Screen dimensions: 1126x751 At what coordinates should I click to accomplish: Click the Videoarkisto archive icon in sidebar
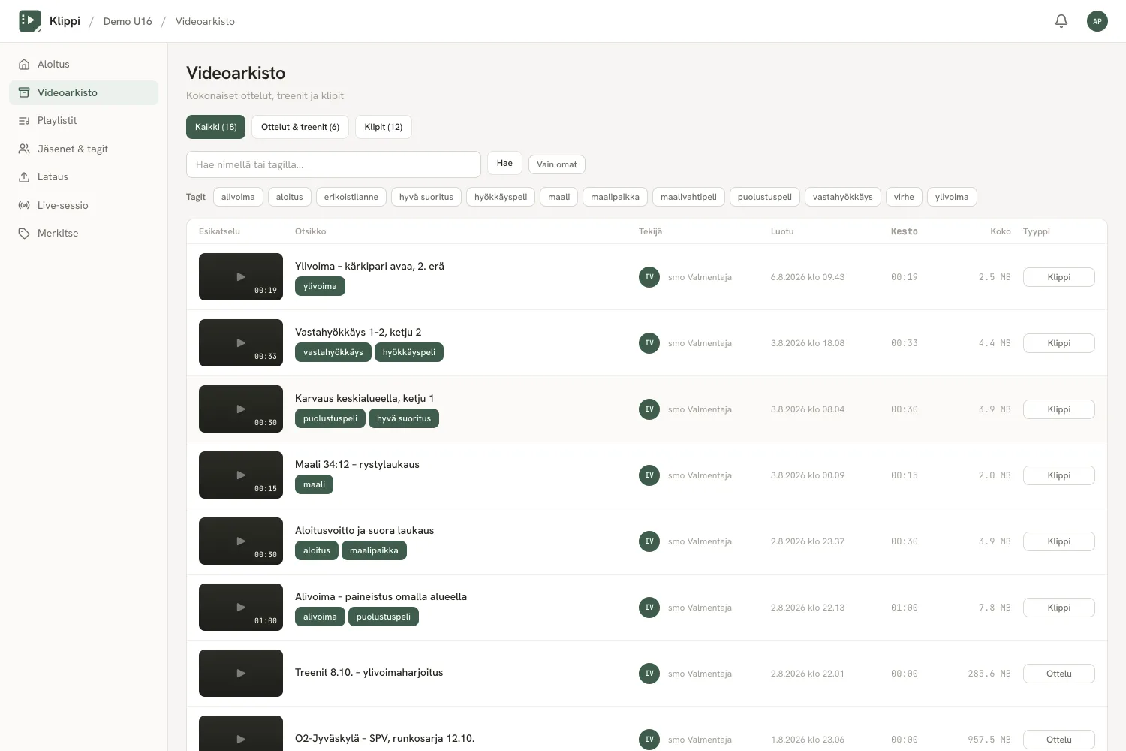tap(24, 92)
